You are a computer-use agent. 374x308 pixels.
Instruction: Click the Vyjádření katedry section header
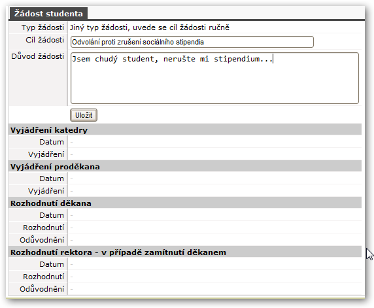tap(185, 130)
